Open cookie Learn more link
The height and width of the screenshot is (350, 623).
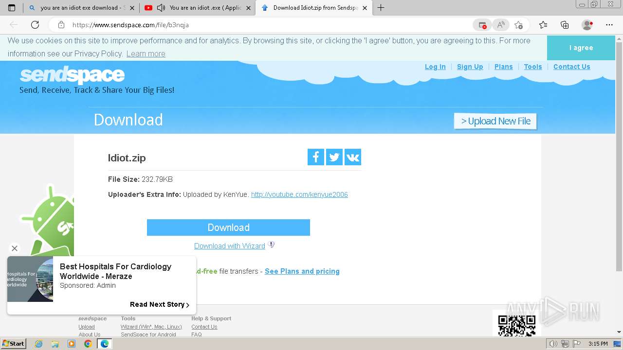point(146,53)
